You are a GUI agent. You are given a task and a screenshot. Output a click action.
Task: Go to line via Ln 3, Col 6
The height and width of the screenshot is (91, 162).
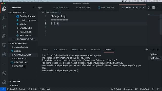click(116, 89)
